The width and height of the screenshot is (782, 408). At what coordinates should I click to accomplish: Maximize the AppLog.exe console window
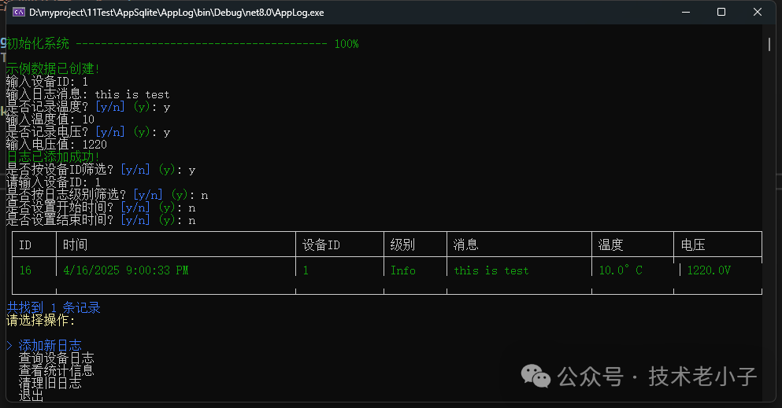tap(721, 13)
